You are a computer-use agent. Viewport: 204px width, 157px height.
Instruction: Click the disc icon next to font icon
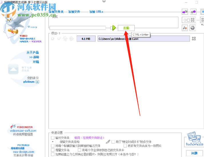click(193, 28)
